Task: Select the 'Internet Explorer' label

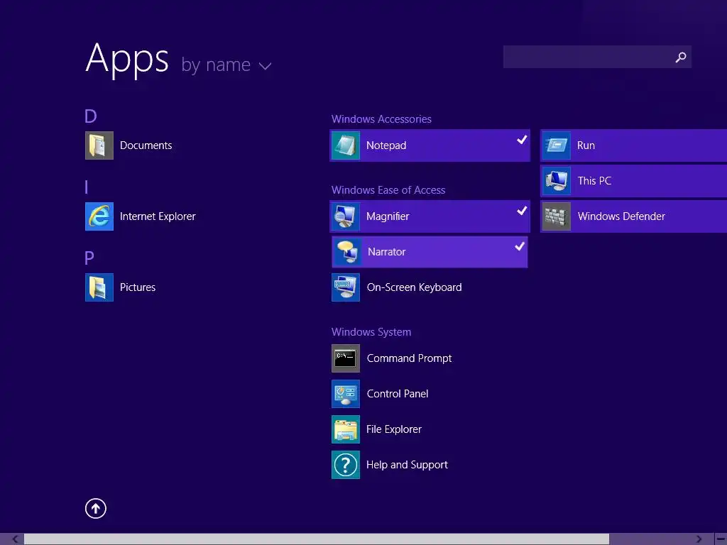Action: tap(158, 216)
